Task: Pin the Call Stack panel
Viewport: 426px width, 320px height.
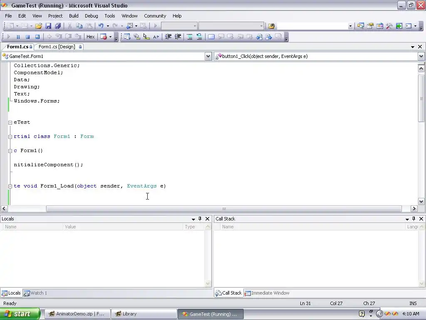Action: point(414,219)
